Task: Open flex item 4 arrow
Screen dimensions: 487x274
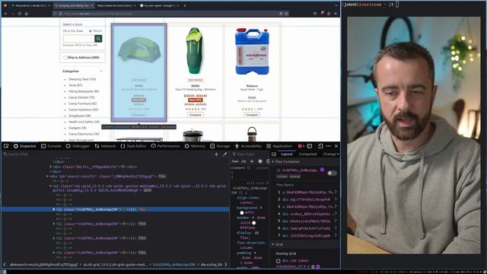Action: click(336, 214)
